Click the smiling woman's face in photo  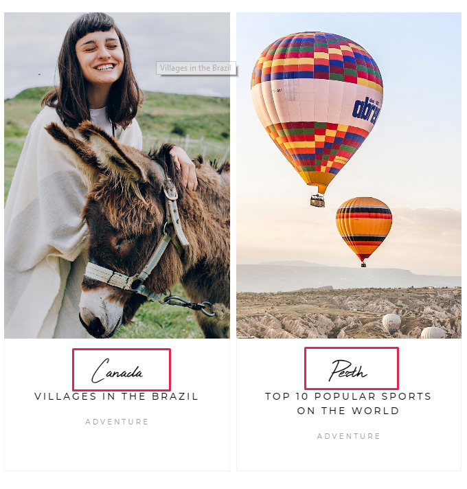[100, 58]
